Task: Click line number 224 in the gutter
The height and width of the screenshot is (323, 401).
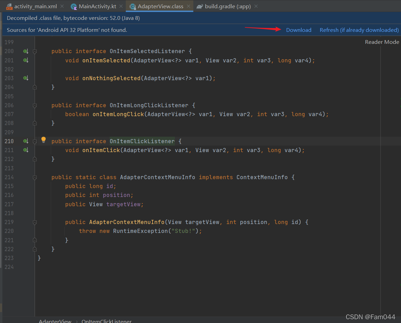Action: pyautogui.click(x=9, y=267)
